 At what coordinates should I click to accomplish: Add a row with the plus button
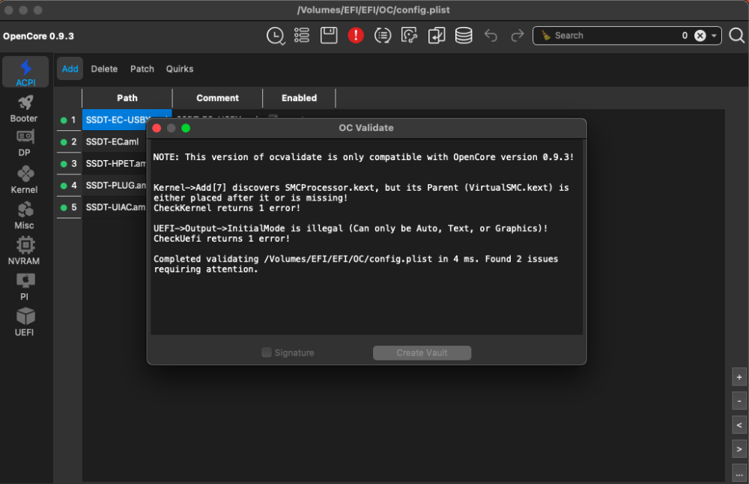click(739, 377)
